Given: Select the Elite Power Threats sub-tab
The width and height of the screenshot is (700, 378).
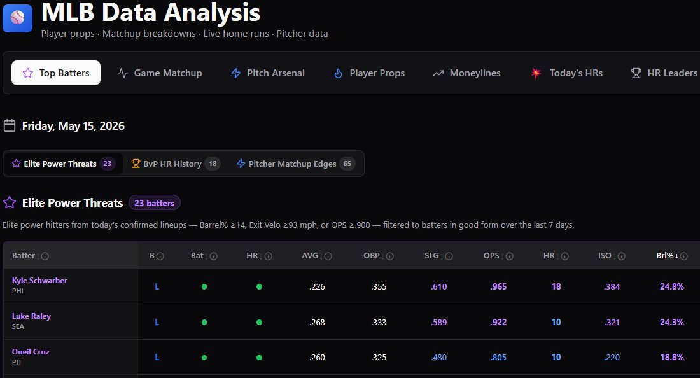Looking at the screenshot, I should (x=64, y=164).
